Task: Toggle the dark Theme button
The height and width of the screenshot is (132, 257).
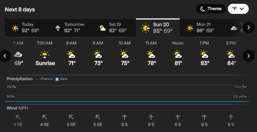Action: [x=211, y=9]
